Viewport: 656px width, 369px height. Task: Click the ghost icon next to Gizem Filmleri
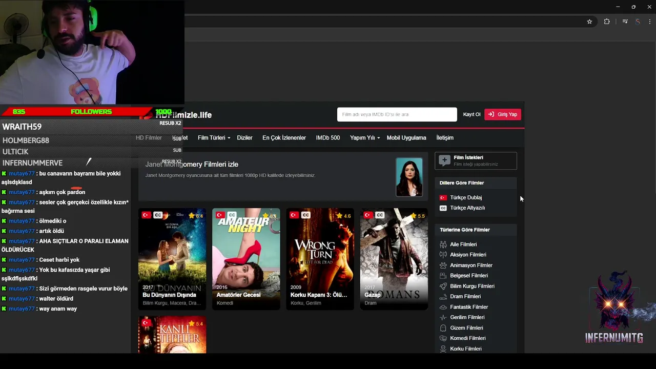pyautogui.click(x=443, y=328)
